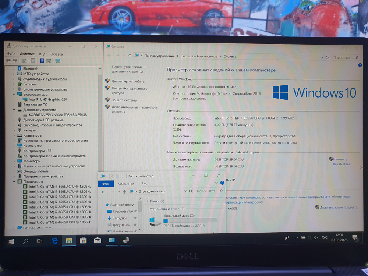Click the Help question mark in System window
The image size is (368, 276).
pyautogui.click(x=360, y=65)
